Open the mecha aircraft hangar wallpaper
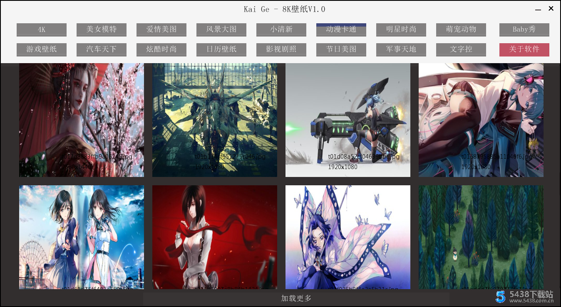The height and width of the screenshot is (307, 561). 215,120
